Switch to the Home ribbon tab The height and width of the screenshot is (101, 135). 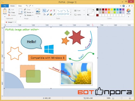click(12, 6)
